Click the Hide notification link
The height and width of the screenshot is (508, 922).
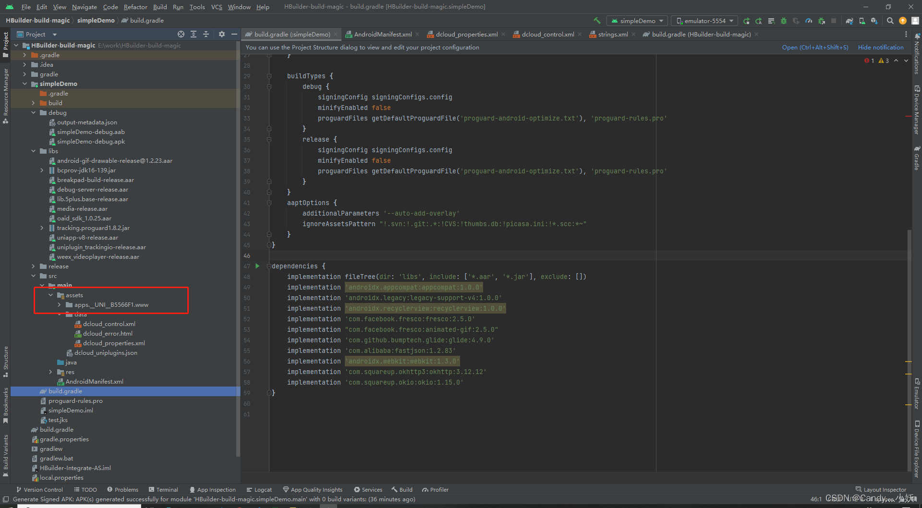click(x=881, y=47)
